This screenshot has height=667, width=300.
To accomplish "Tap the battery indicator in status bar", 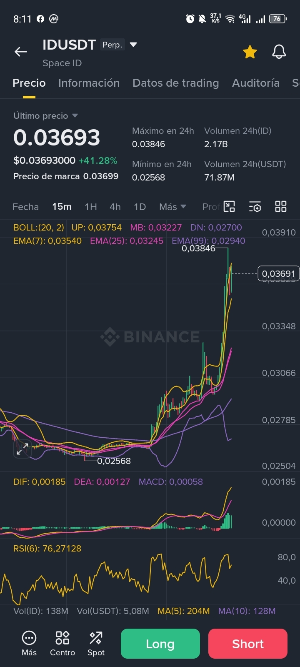I will pyautogui.click(x=278, y=18).
